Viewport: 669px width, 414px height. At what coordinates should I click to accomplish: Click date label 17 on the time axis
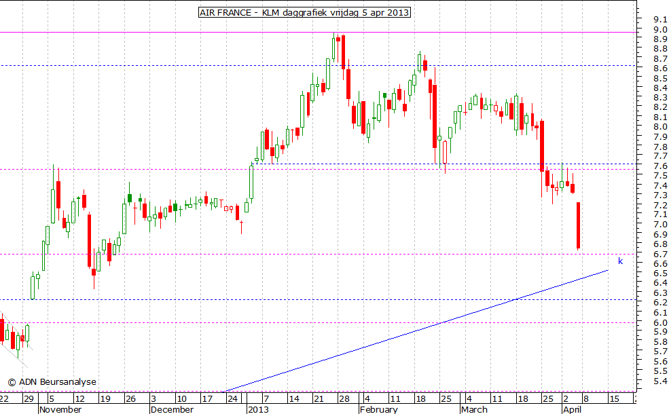coord(207,398)
